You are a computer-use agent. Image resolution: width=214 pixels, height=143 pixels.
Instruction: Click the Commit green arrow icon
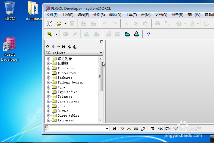click(87, 34)
